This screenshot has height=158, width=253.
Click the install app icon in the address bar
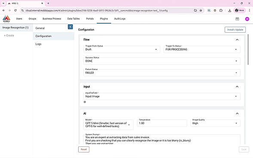195,10
